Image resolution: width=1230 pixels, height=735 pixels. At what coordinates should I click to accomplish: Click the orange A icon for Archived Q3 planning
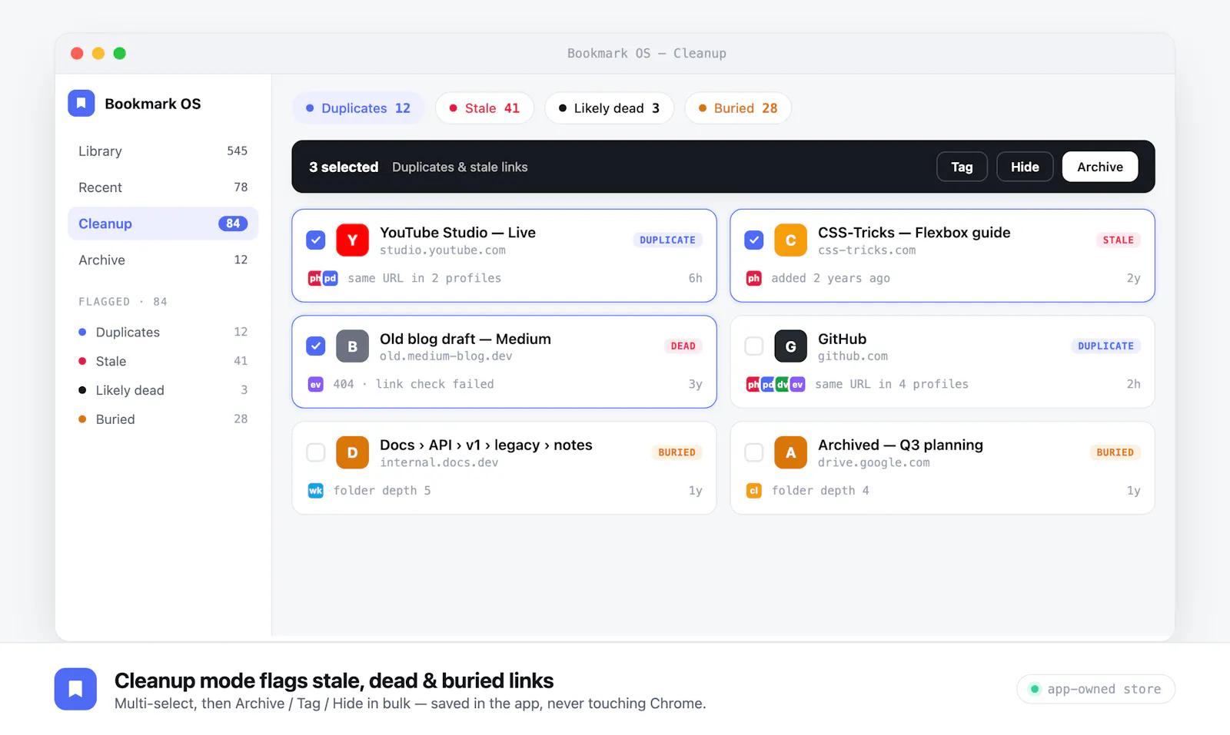(790, 452)
